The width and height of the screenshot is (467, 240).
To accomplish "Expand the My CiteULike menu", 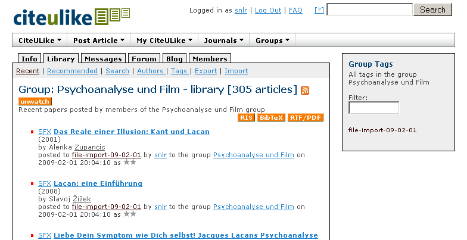I will [x=164, y=40].
